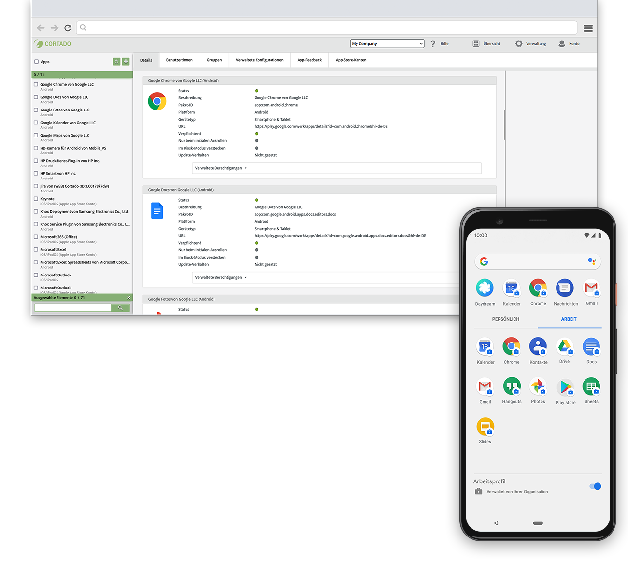
Task: Refresh the Apps list with the green reload icon
Action: click(116, 61)
